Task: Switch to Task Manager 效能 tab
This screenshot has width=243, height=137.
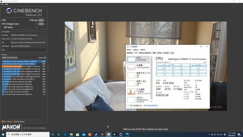Action: [136, 53]
